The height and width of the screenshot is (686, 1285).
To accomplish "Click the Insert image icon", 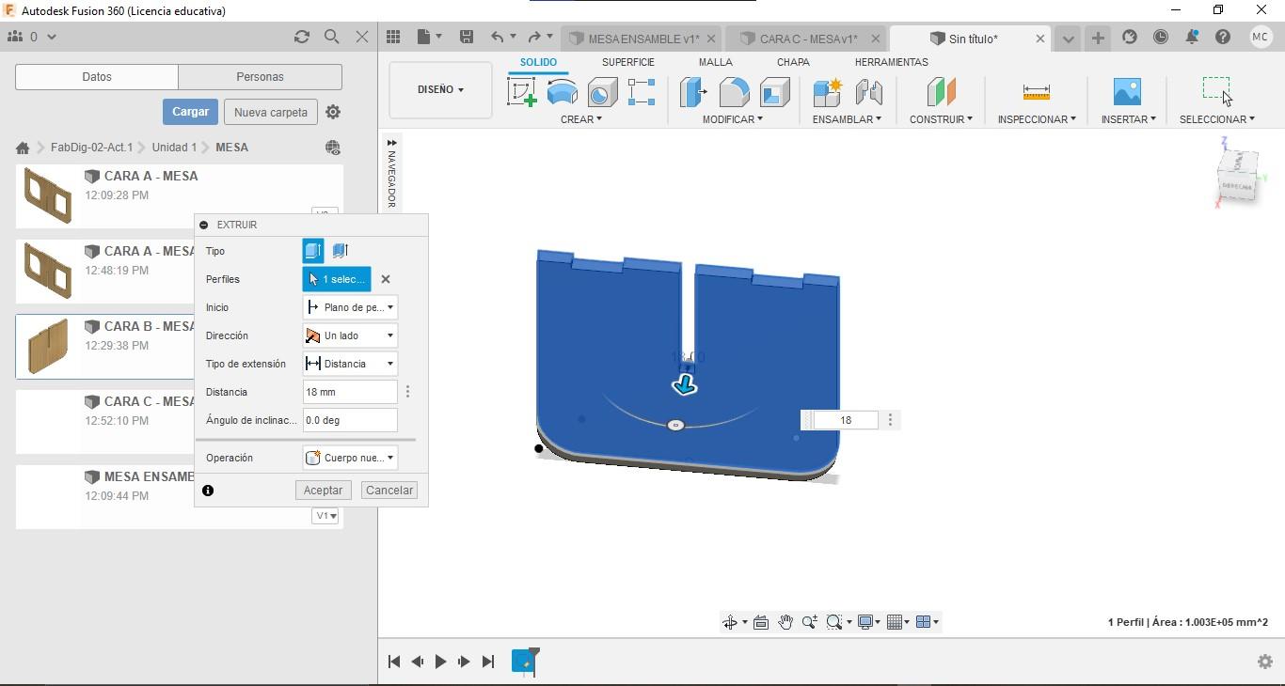I will [x=1127, y=91].
